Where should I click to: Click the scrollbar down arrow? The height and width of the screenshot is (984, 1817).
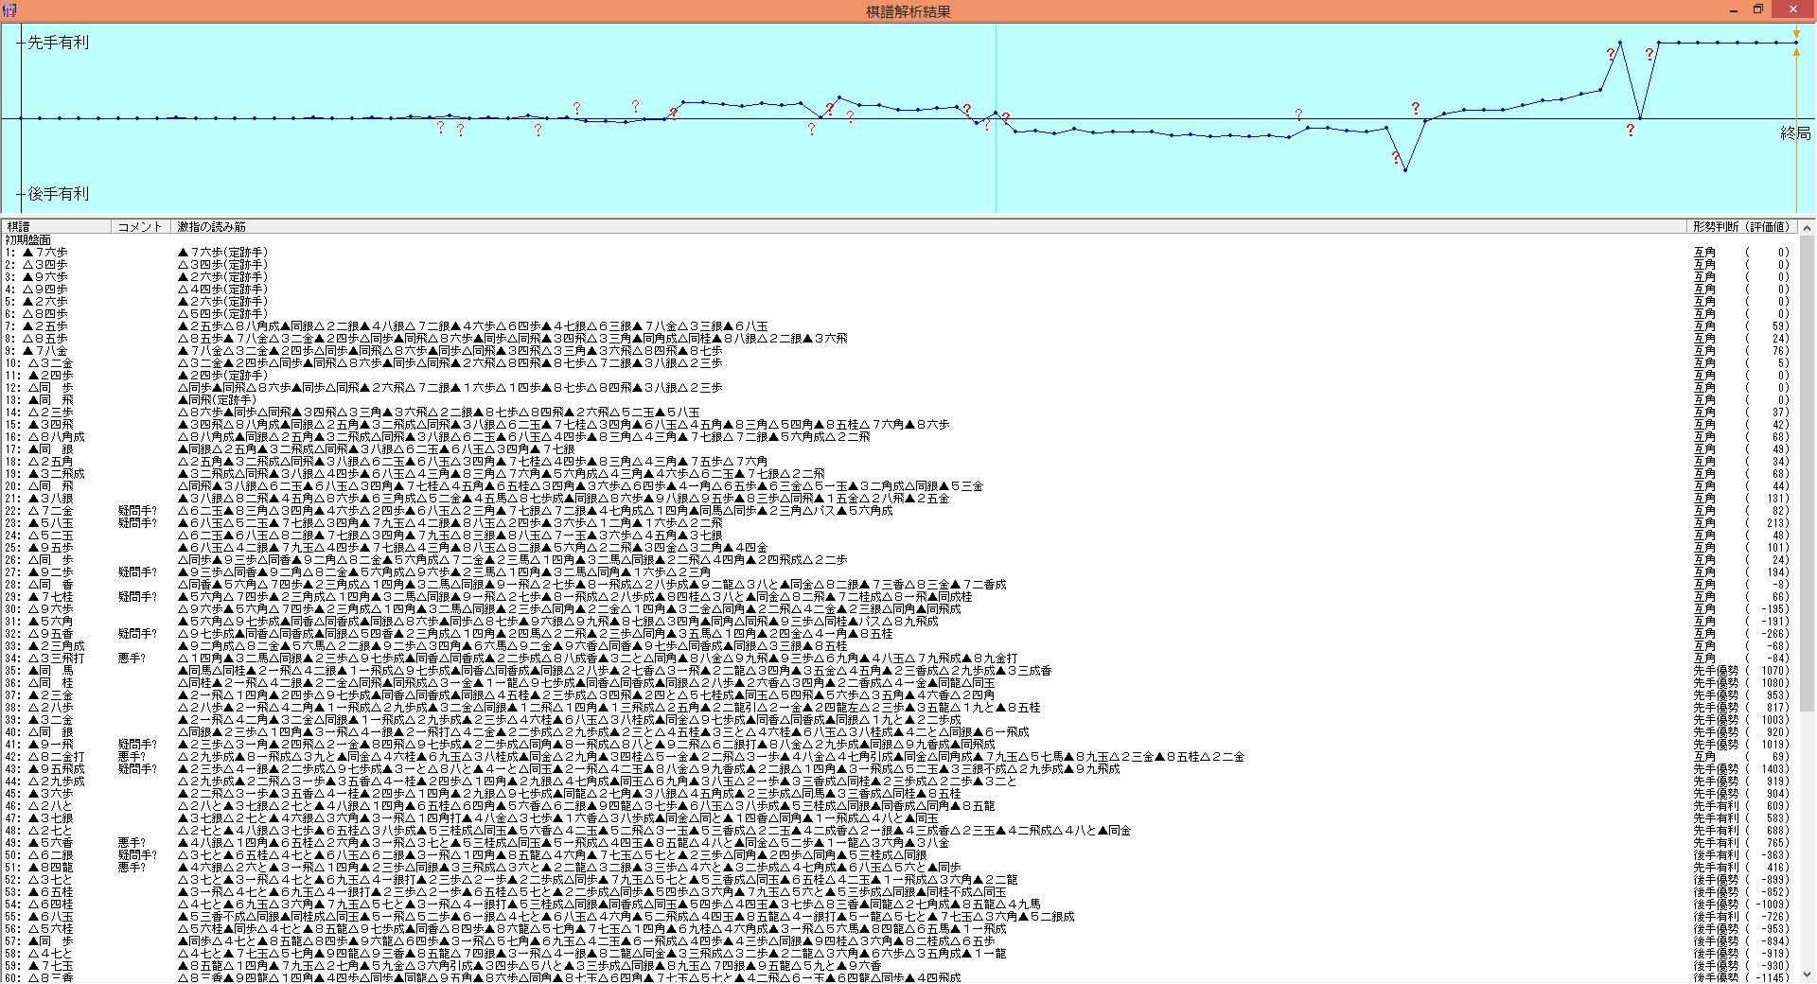(x=1807, y=975)
